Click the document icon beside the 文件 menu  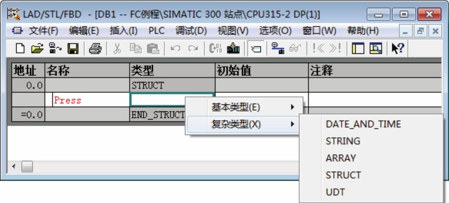pos(17,31)
